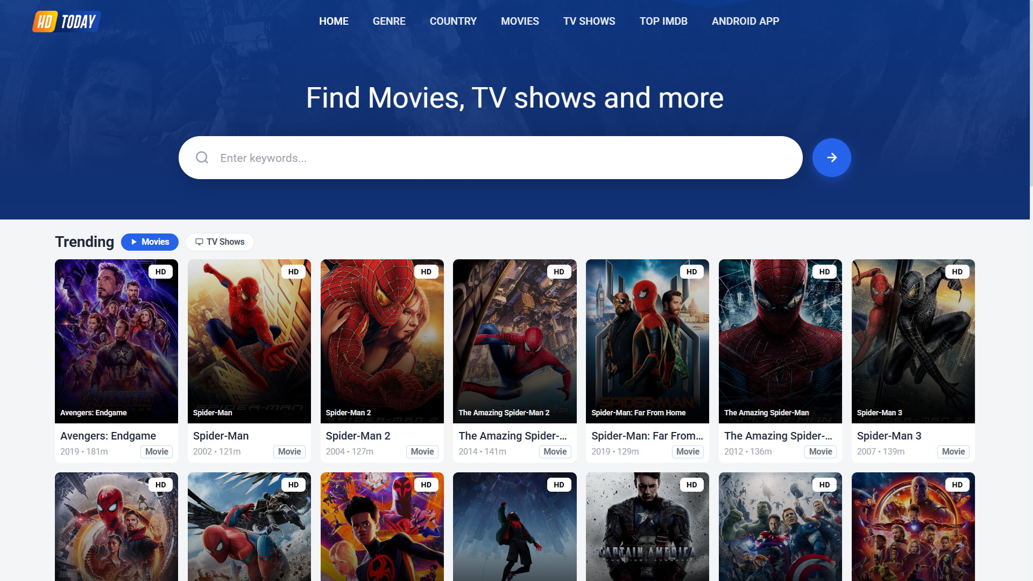
Task: Click the HD badge on Avengers: Endgame poster
Action: pyautogui.click(x=161, y=272)
